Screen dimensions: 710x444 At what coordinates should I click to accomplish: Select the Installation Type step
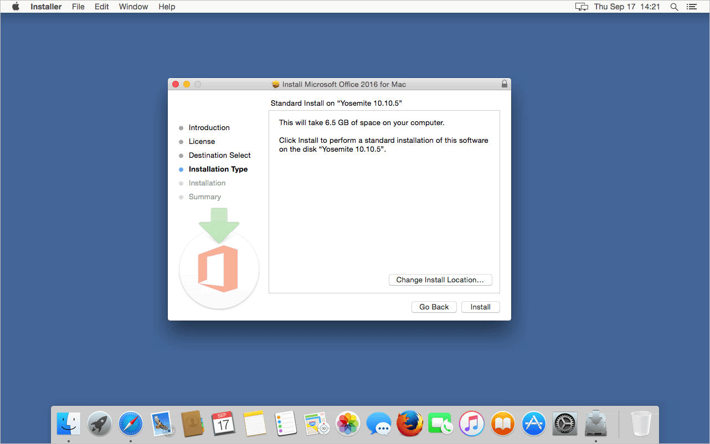click(x=218, y=169)
